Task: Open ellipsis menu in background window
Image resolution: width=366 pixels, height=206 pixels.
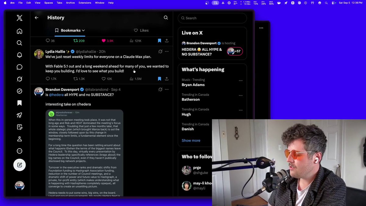Action: tap(261, 28)
